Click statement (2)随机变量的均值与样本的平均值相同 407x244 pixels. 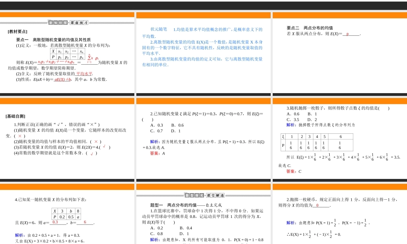coord(58,142)
